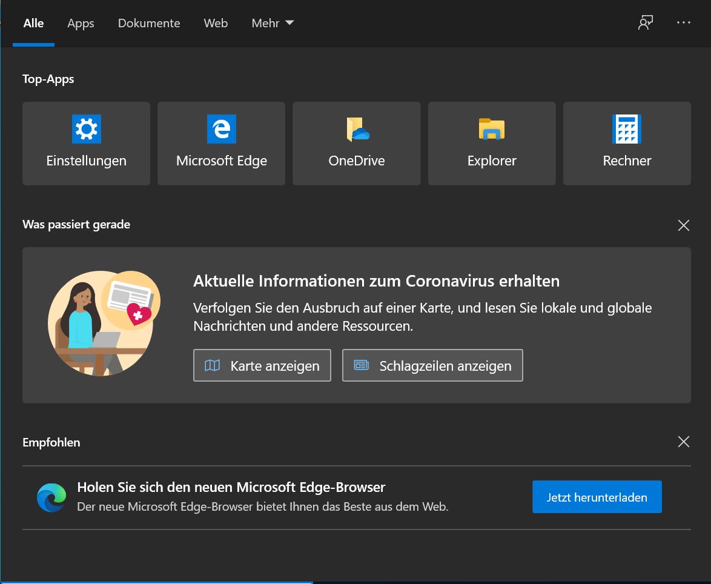Viewport: 711px width, 584px height.
Task: Open the Einstellungen settings app tile
Action: pyautogui.click(x=86, y=144)
